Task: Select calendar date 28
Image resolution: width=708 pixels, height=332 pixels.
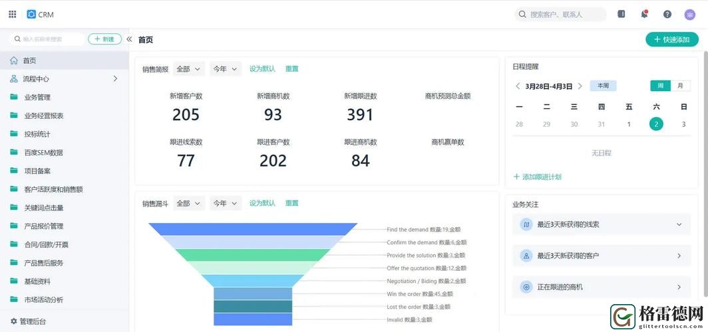Action: pyautogui.click(x=519, y=124)
